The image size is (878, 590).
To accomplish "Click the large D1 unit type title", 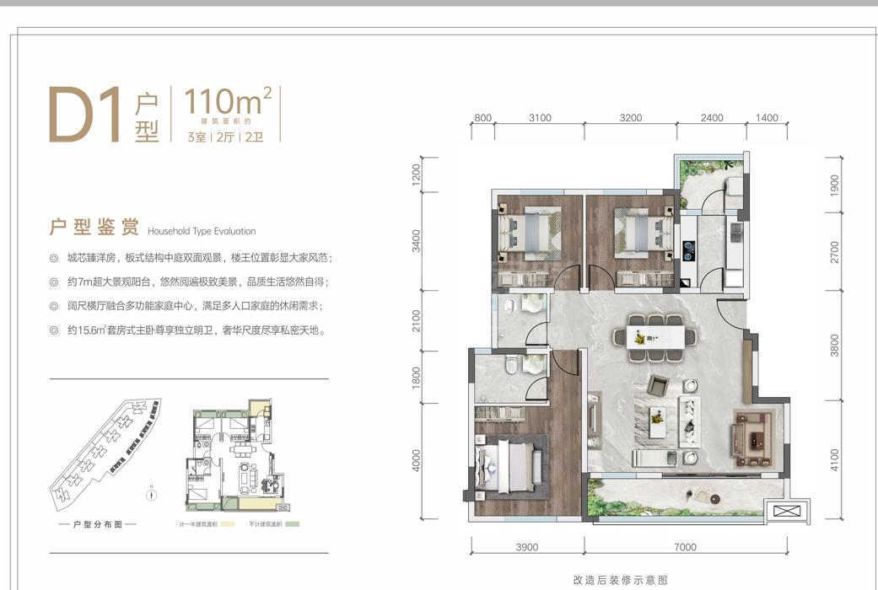I will 86,114.
